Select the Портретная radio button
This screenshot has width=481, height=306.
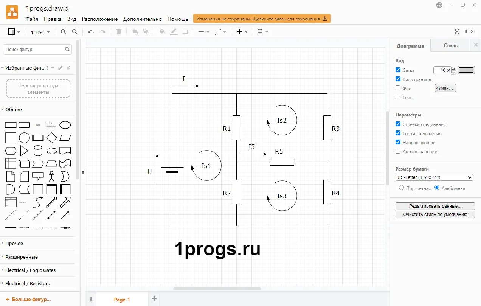pyautogui.click(x=402, y=188)
